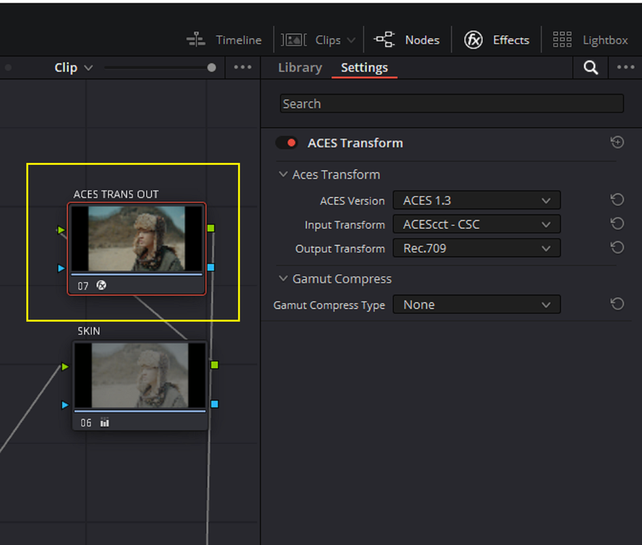Select the Settings tab

point(364,67)
